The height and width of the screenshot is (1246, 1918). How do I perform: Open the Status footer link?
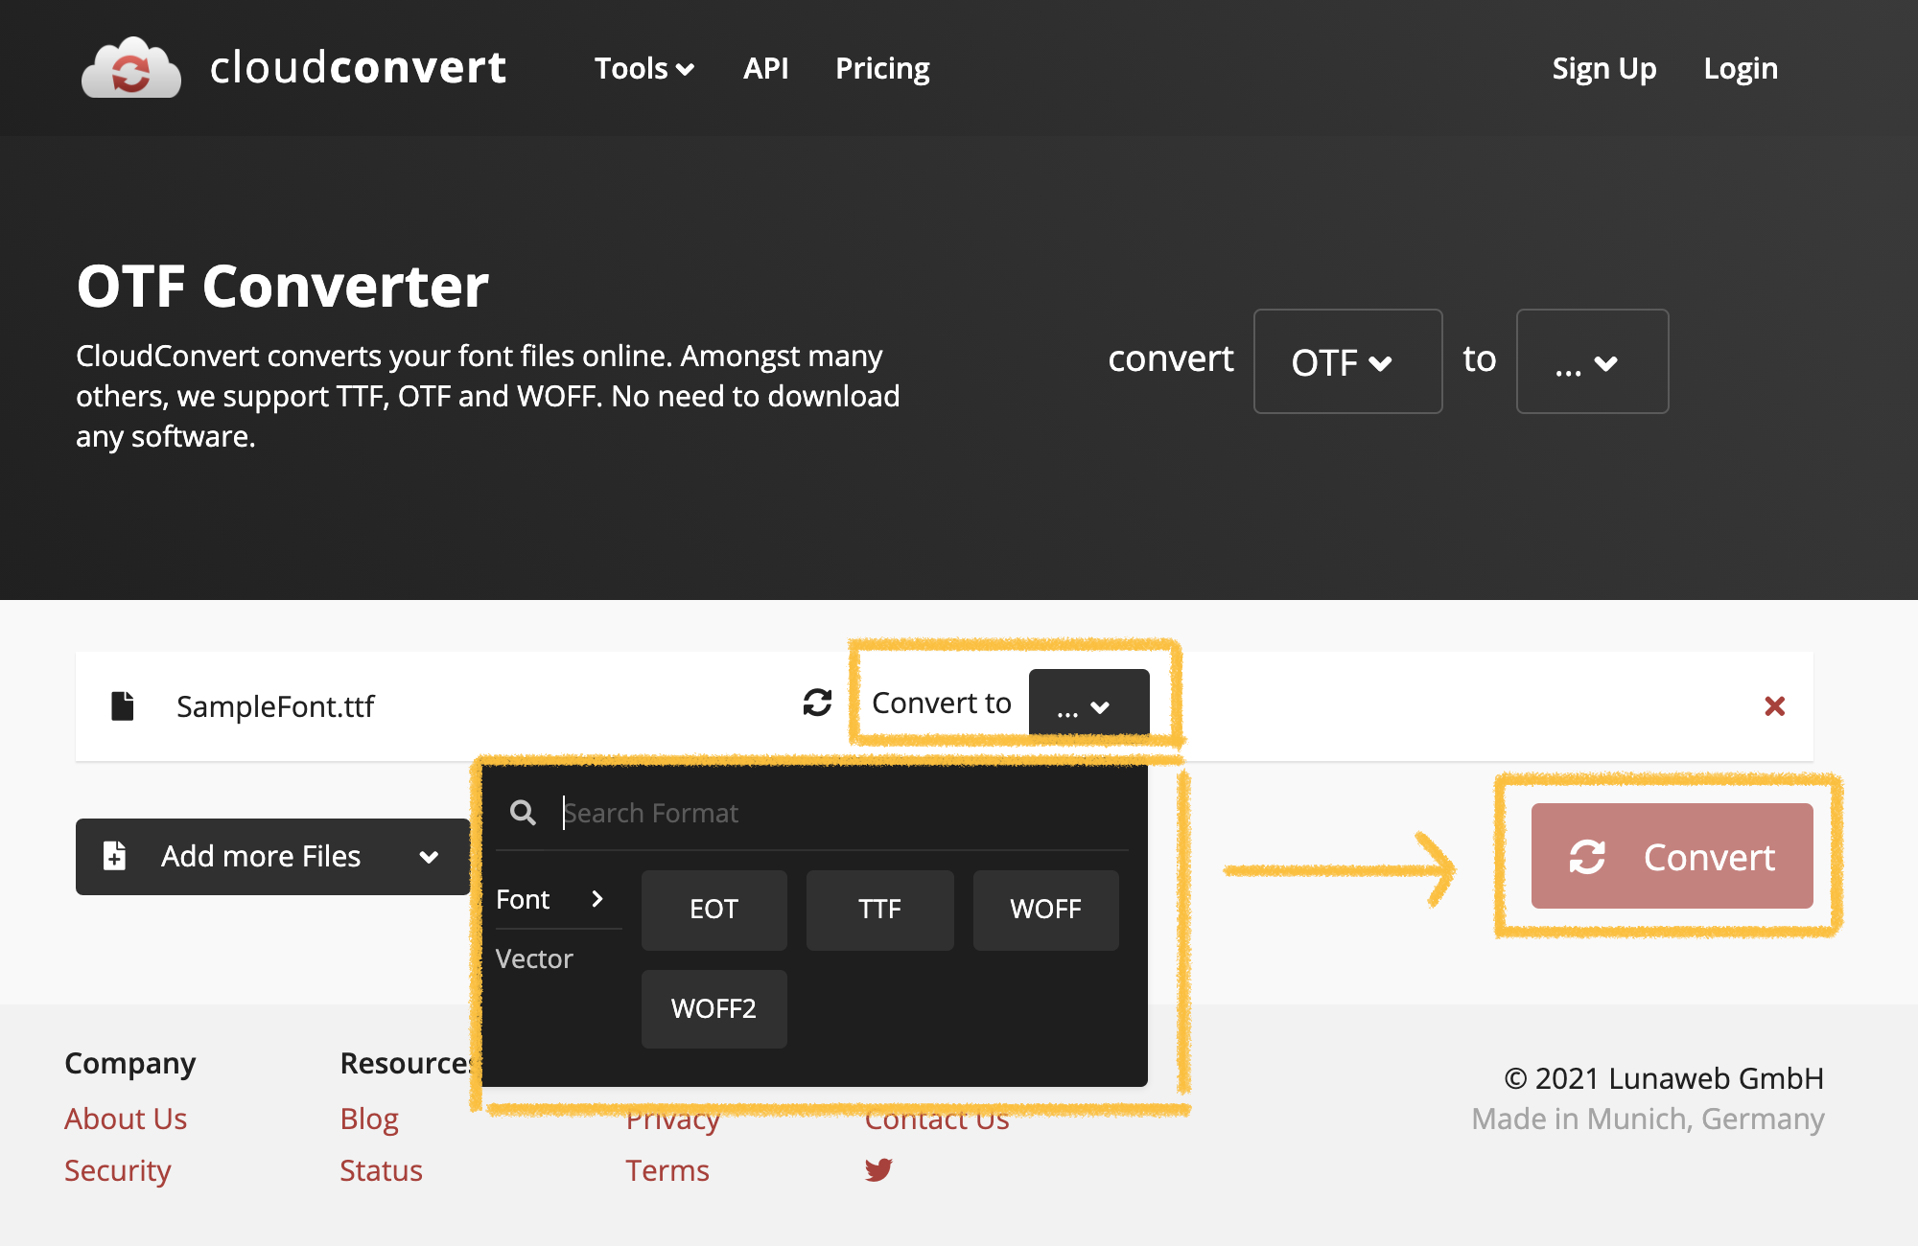point(381,1170)
